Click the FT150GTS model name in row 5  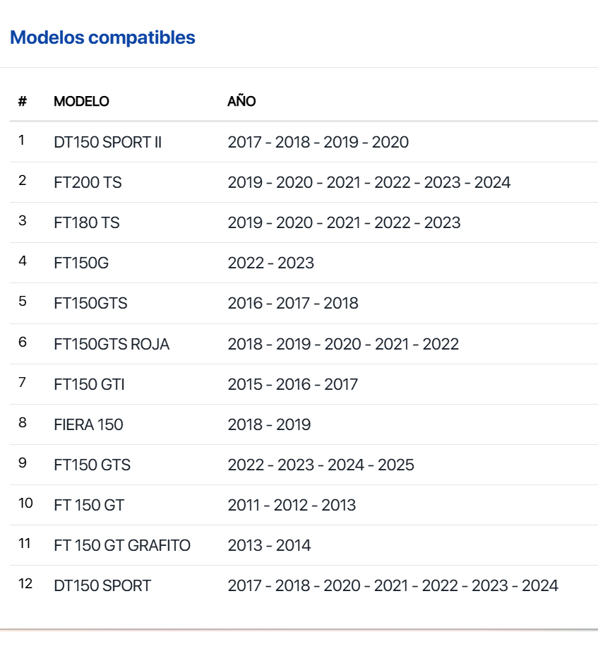[x=90, y=303]
